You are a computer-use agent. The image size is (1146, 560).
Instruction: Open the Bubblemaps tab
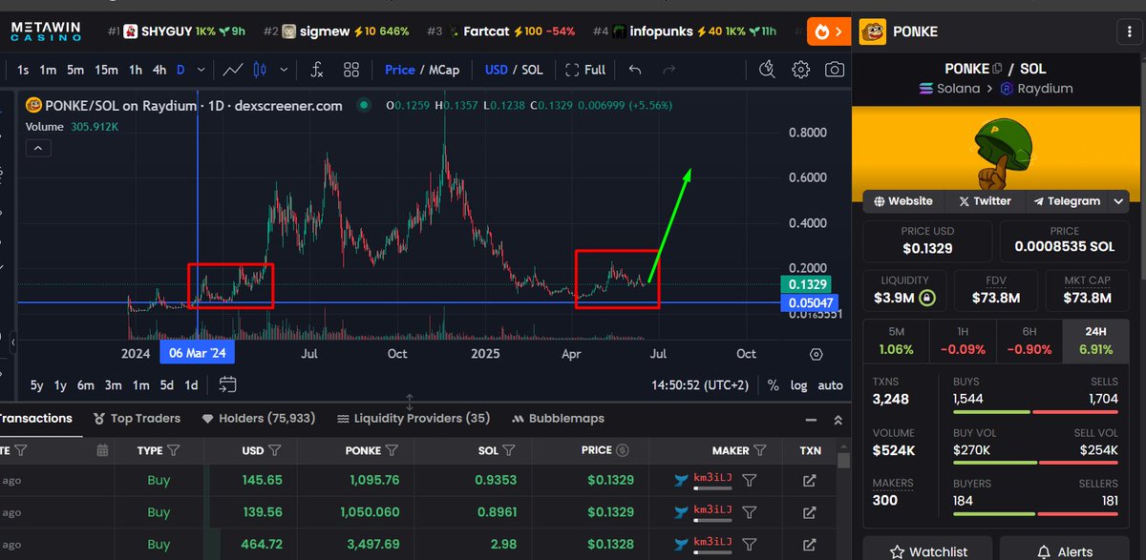[559, 419]
